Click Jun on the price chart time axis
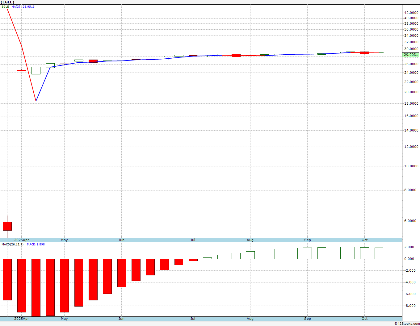 coord(121,240)
